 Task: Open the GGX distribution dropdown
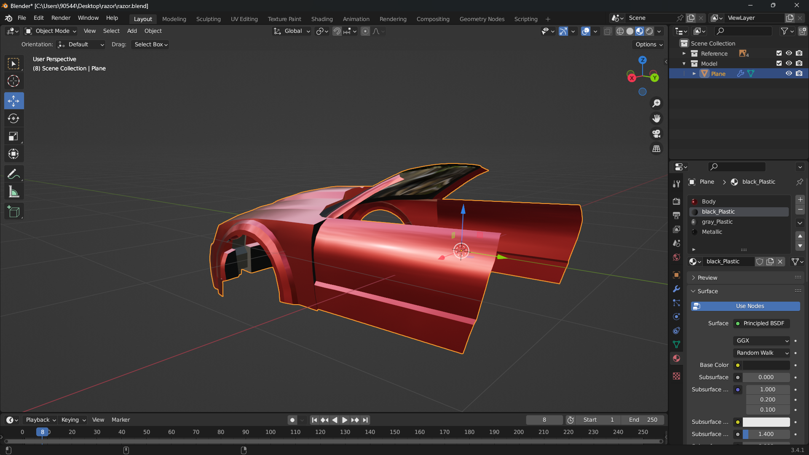tap(762, 340)
